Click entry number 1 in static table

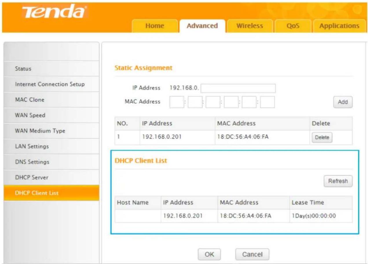[x=119, y=137]
